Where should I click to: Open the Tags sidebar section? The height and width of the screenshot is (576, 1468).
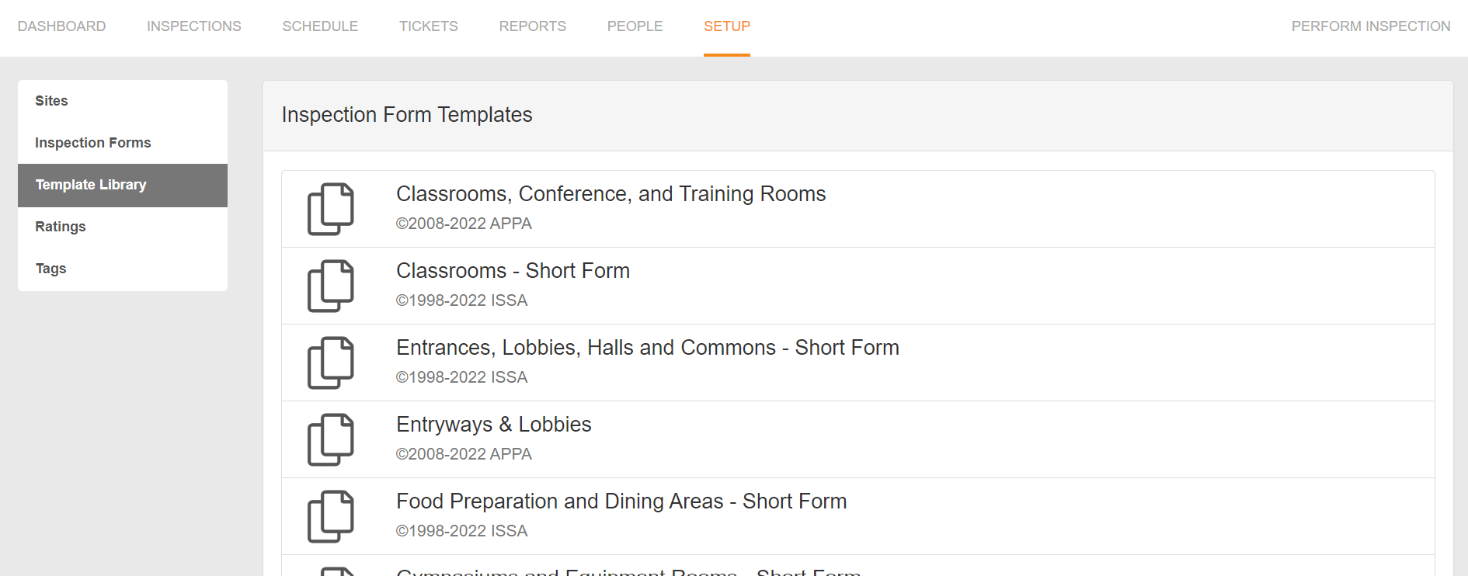click(x=50, y=268)
